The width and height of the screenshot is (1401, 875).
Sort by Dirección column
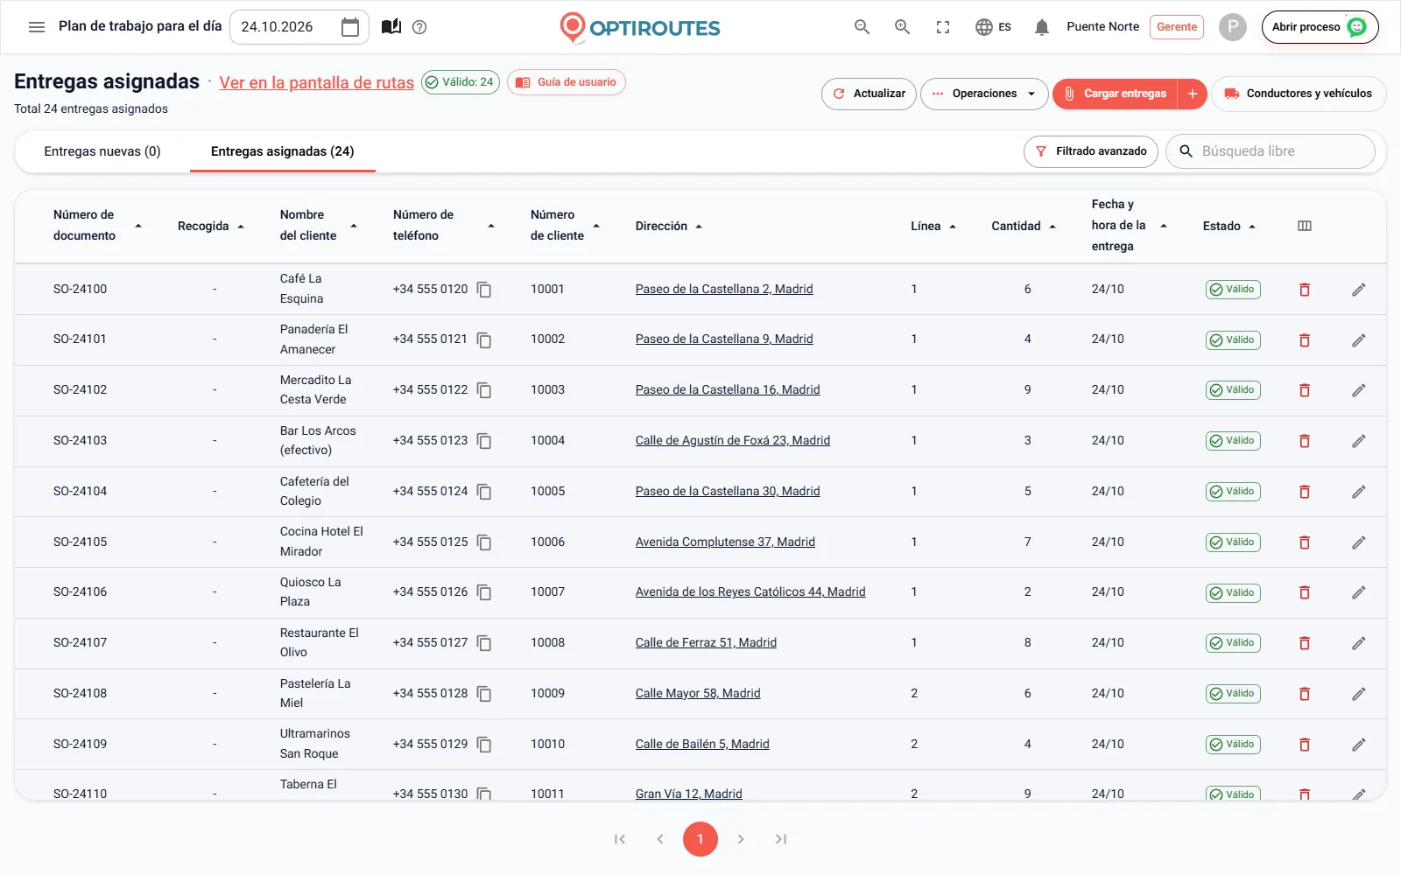[669, 226]
